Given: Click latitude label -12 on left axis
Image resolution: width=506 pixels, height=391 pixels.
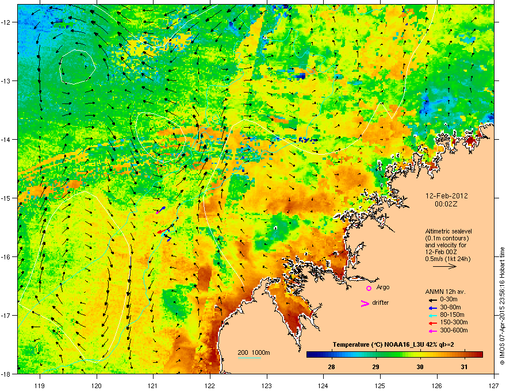Looking at the screenshot, I should pos(6,22).
